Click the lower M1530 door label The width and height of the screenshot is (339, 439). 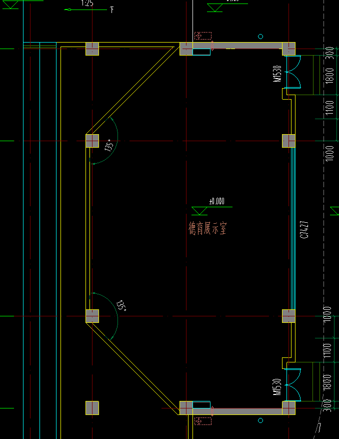[277, 387]
